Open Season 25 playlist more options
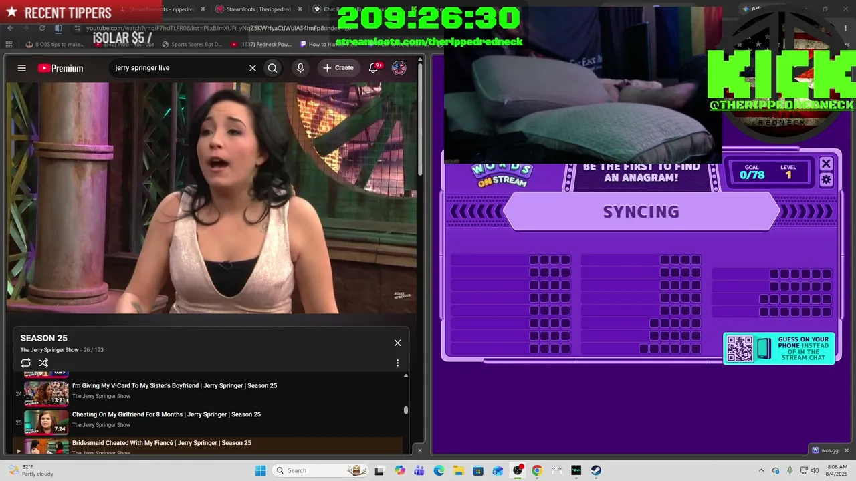 click(397, 363)
